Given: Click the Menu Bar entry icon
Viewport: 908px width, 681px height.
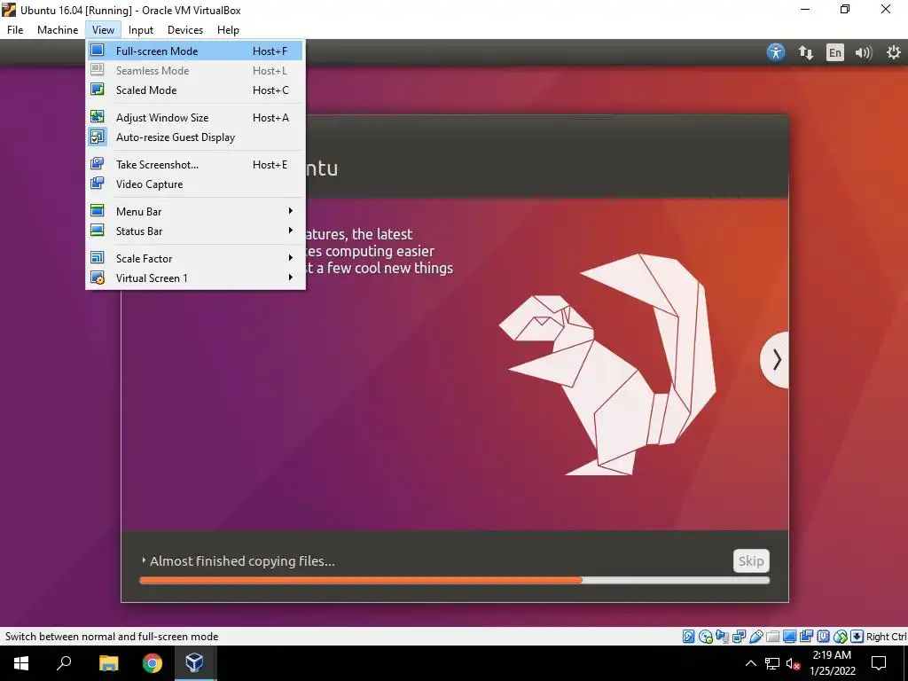Looking at the screenshot, I should point(98,211).
